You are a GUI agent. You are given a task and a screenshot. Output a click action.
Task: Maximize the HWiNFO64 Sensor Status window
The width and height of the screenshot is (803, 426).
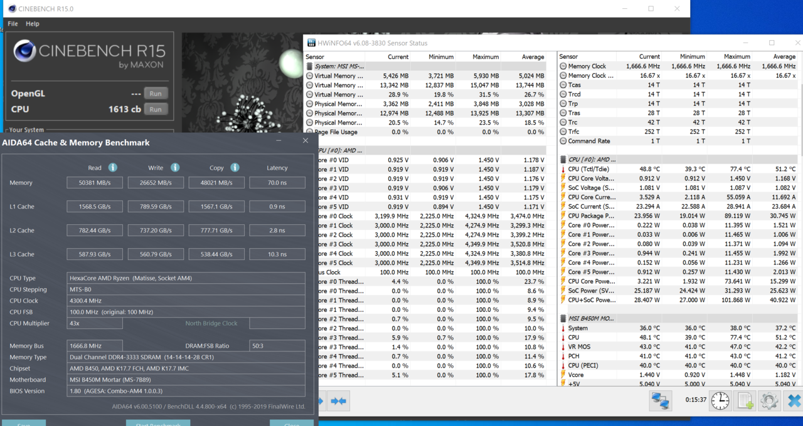point(772,43)
